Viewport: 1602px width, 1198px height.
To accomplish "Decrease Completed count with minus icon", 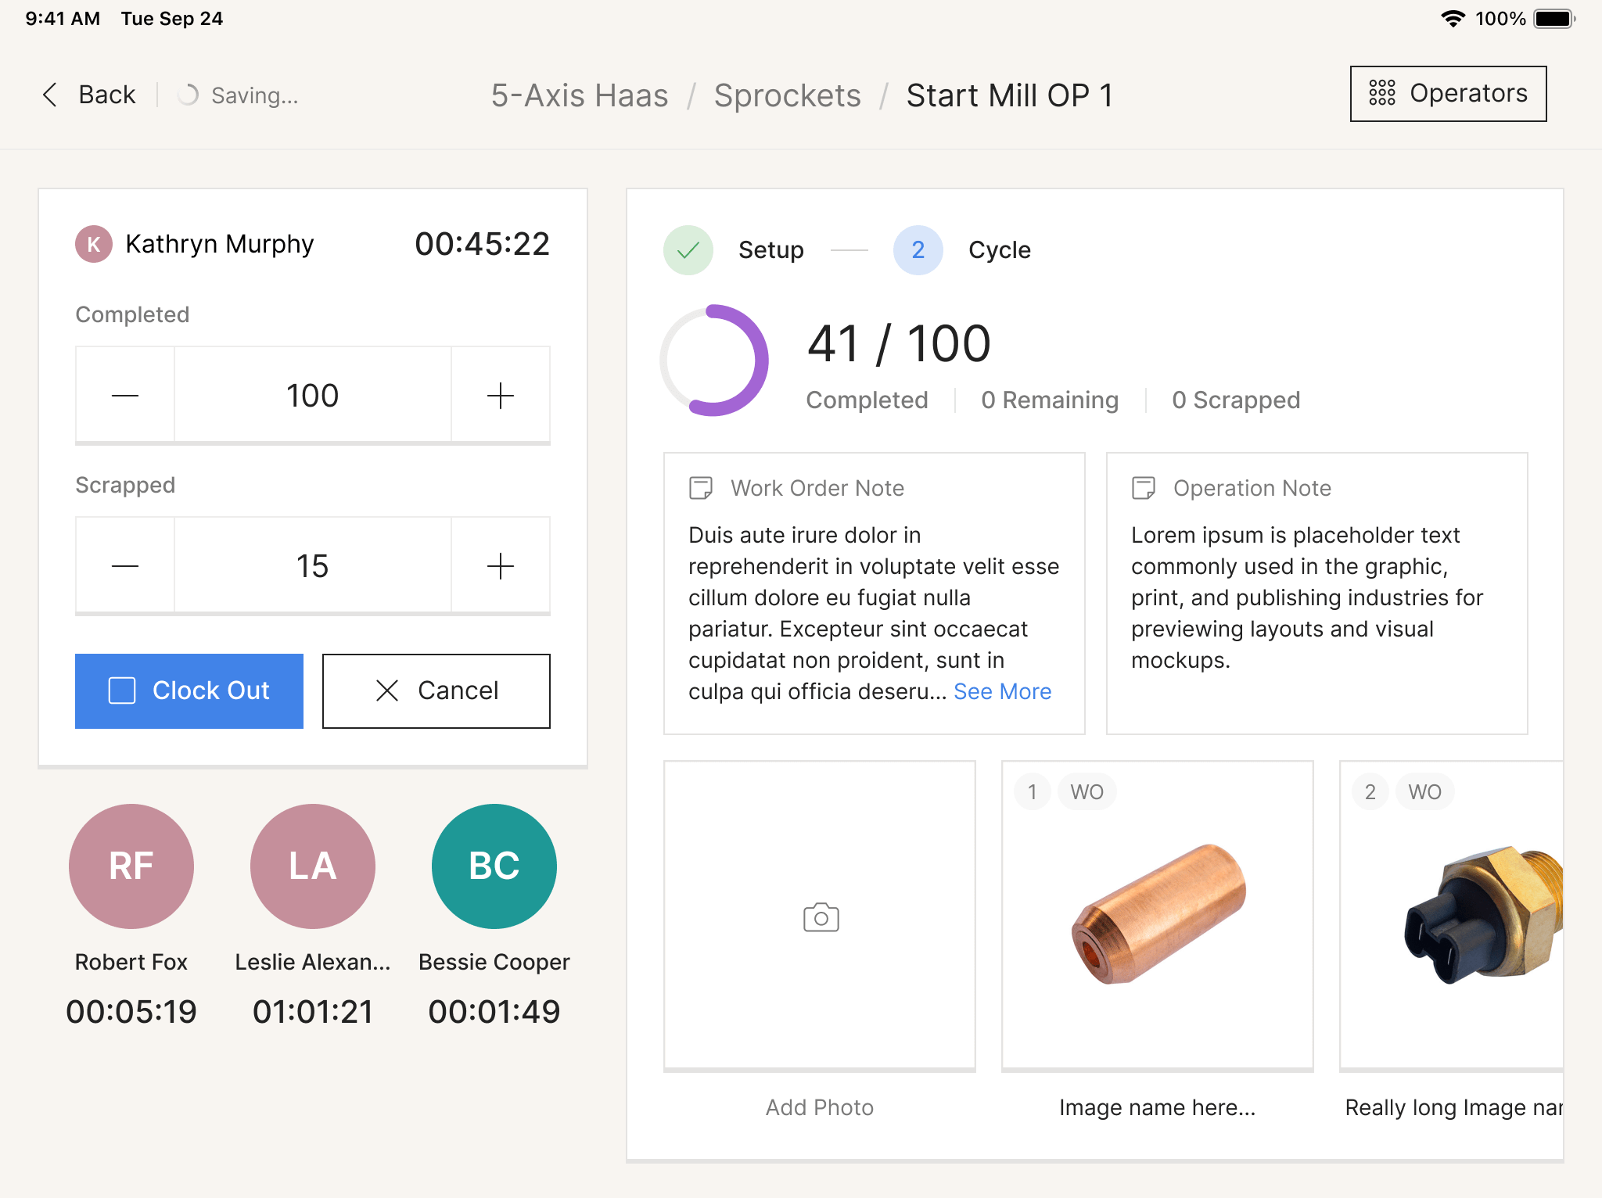I will click(x=125, y=396).
